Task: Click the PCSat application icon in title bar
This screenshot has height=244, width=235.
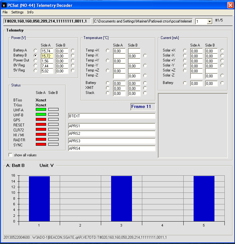Action: click(x=4, y=5)
